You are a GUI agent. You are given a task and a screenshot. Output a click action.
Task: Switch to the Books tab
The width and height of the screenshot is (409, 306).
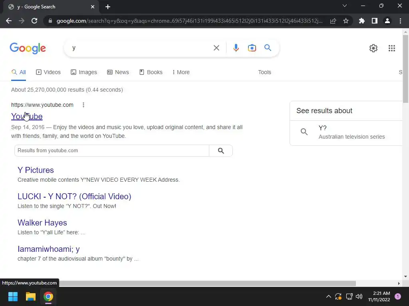[x=151, y=73]
